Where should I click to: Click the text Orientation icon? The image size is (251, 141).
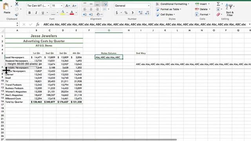98,14
